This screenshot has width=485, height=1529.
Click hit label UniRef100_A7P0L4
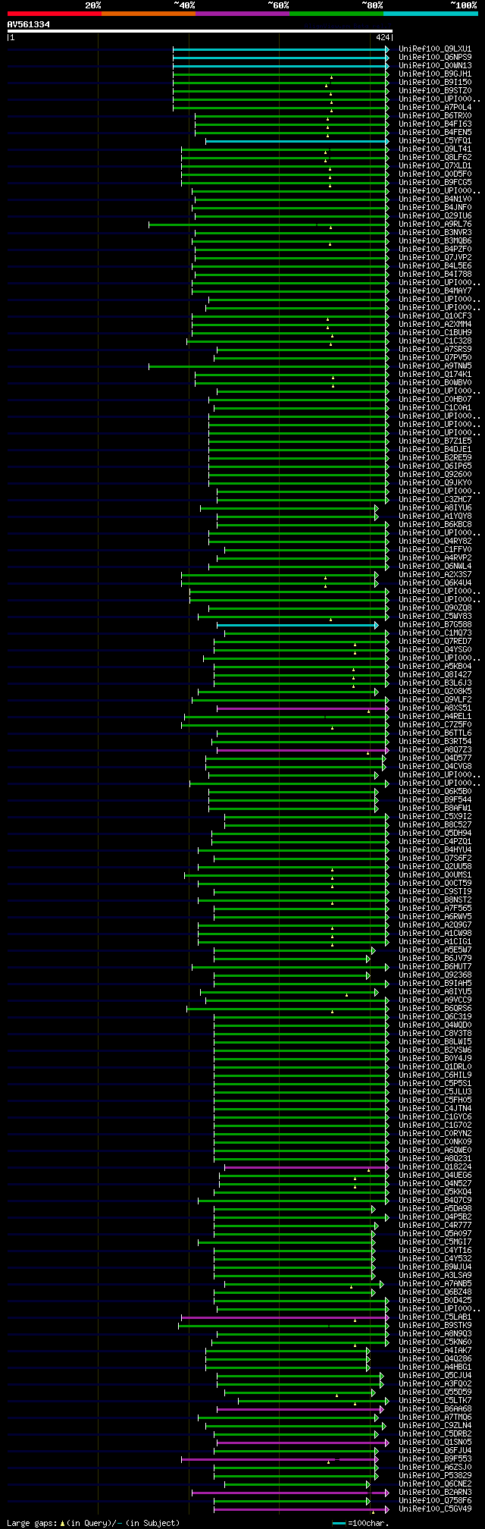coord(435,107)
